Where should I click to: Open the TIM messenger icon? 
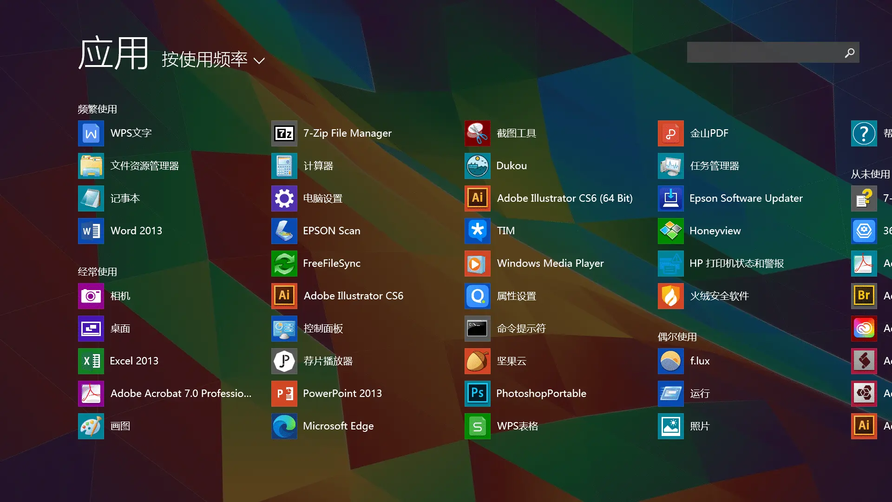point(478,231)
